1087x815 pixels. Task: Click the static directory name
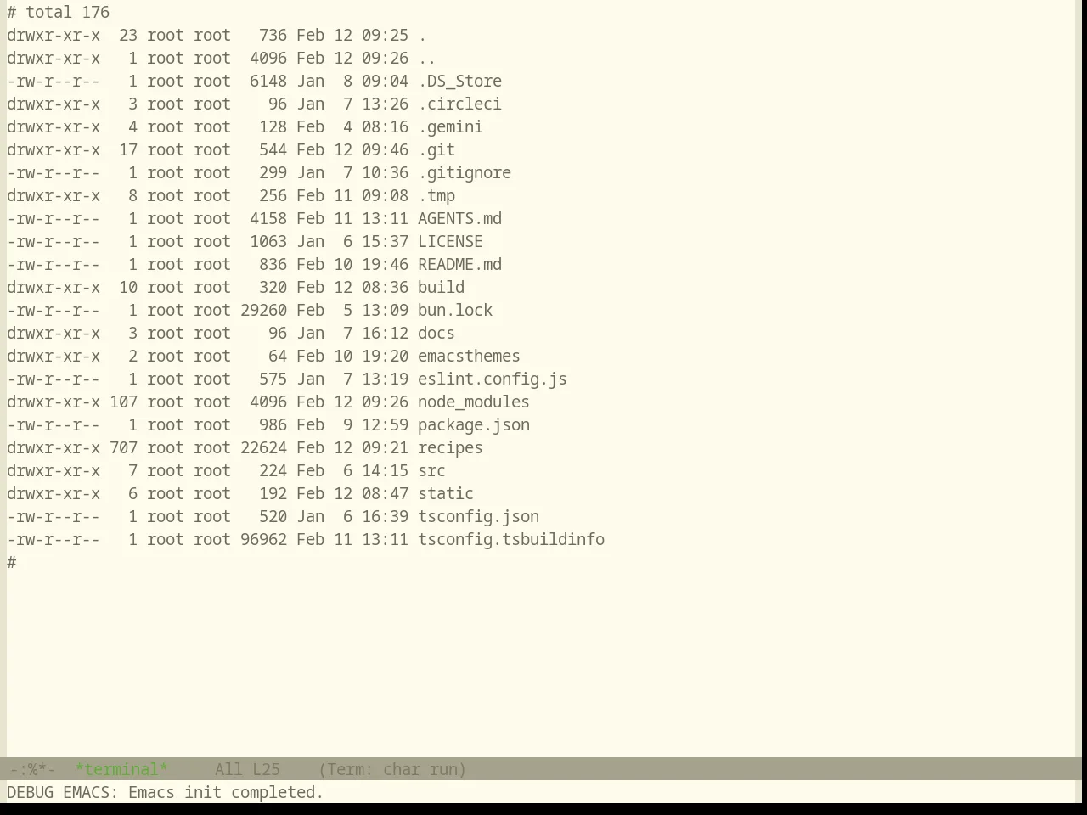pos(446,493)
